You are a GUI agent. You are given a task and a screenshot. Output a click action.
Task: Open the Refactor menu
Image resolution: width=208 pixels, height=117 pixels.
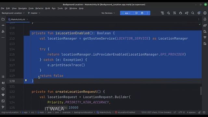(39, 8)
